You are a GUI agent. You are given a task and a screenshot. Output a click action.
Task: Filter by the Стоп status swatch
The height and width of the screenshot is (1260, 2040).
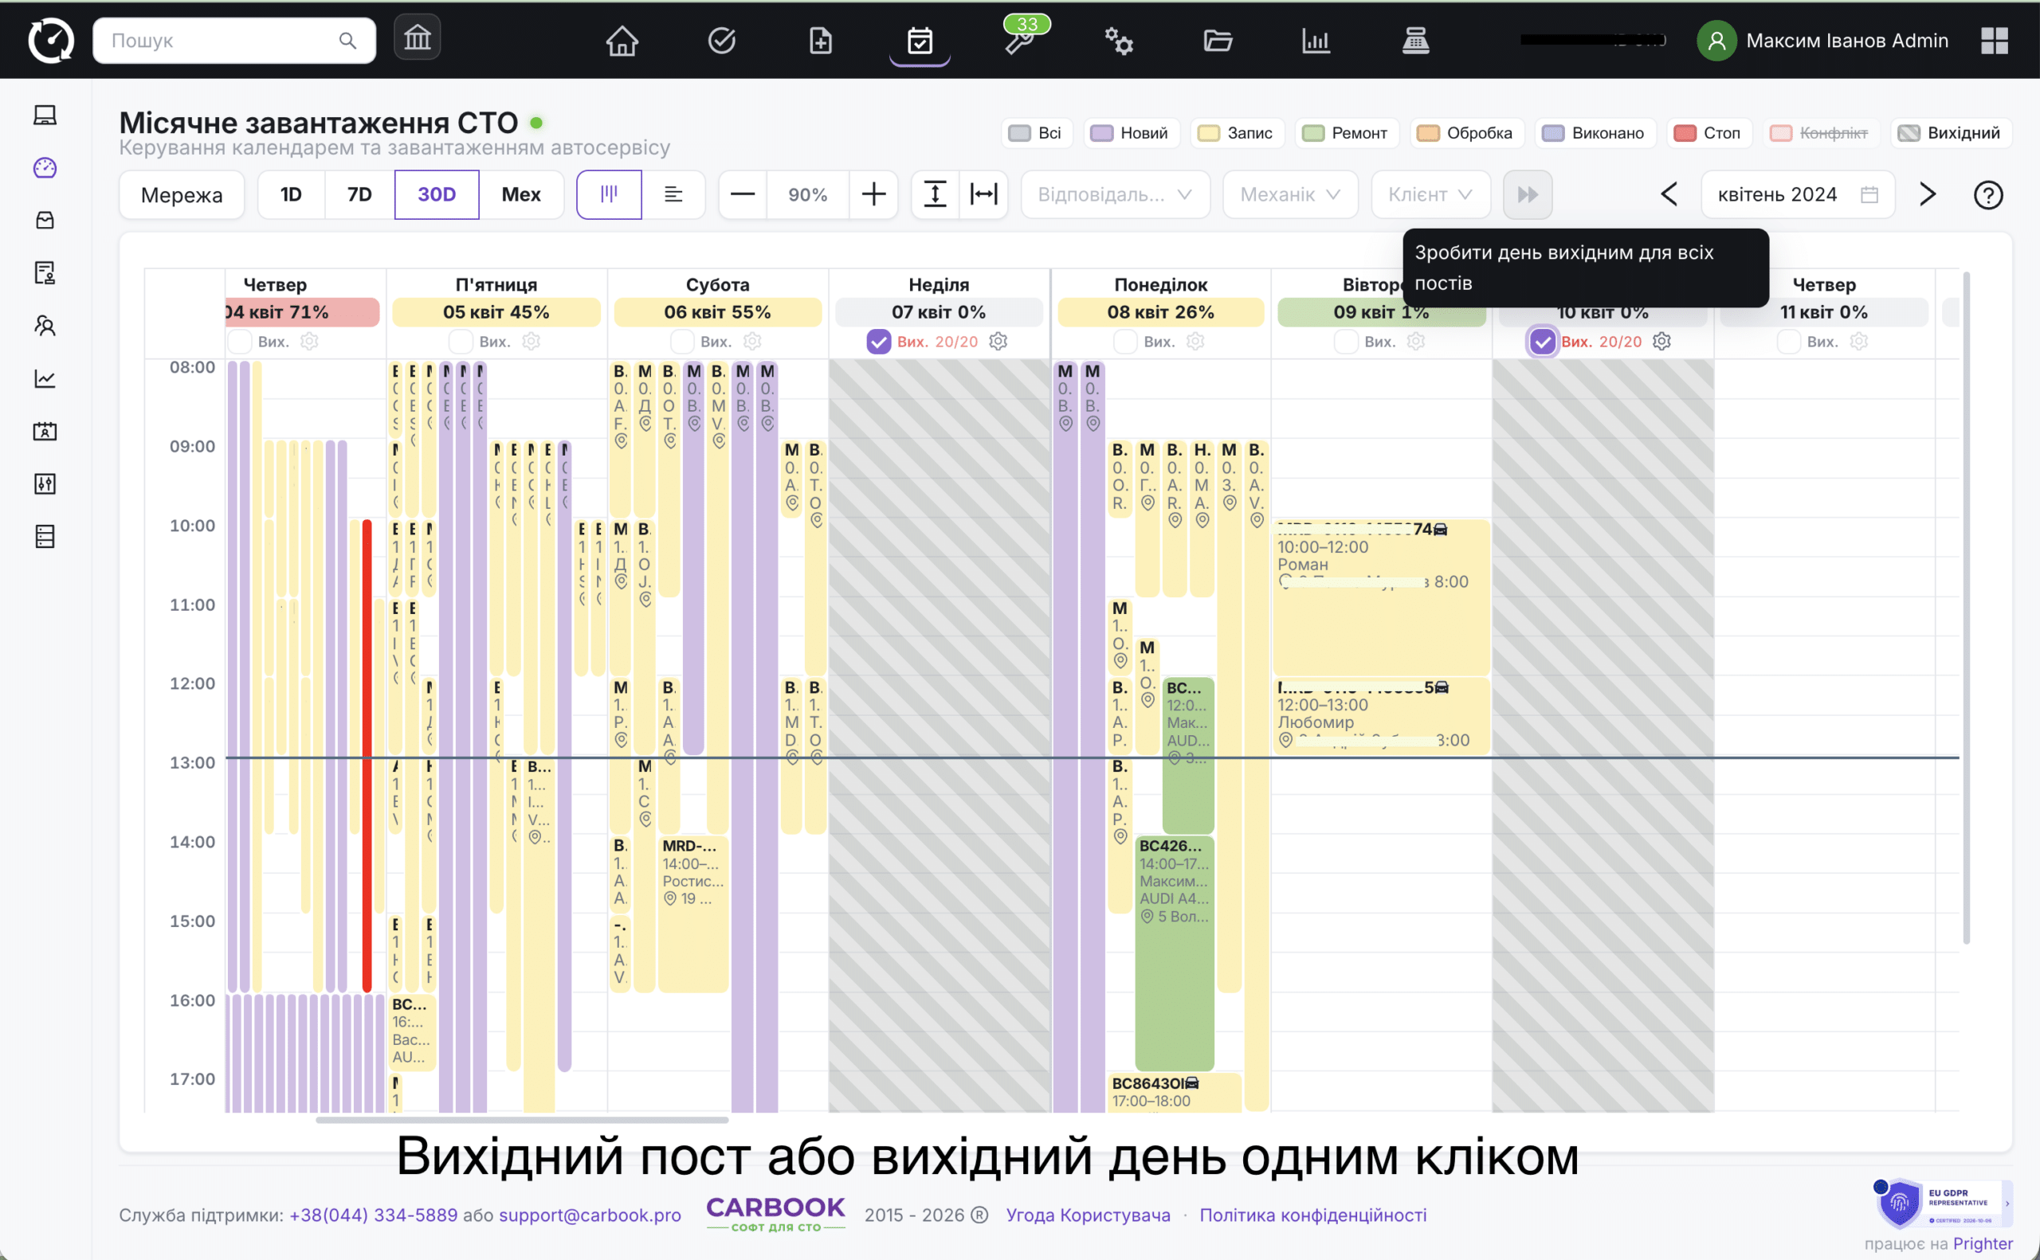[1709, 133]
